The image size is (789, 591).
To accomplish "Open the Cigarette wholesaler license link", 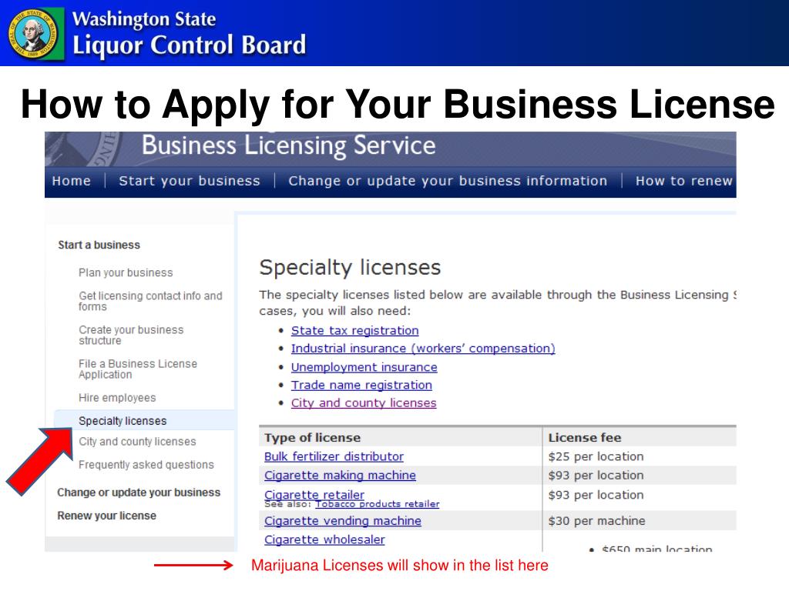I will pos(324,539).
